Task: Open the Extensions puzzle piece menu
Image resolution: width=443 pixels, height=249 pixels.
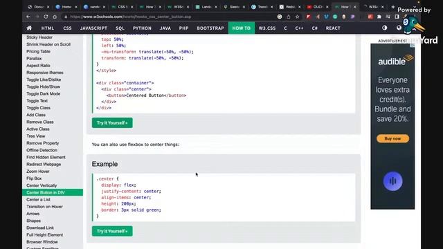Action: [x=379, y=17]
